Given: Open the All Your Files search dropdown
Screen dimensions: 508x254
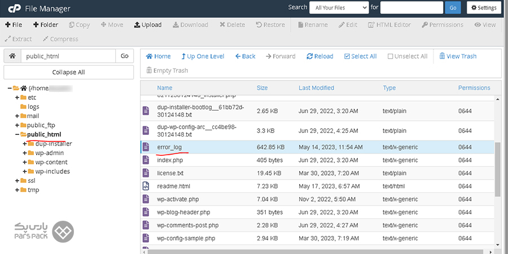Looking at the screenshot, I should (339, 8).
